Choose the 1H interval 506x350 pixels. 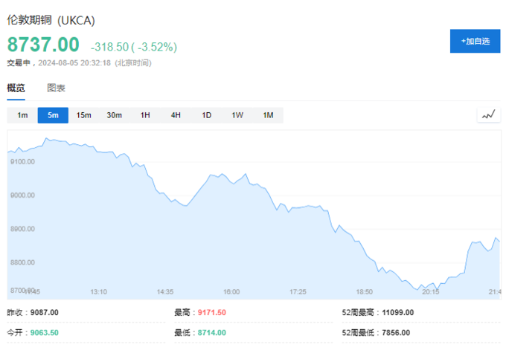145,115
